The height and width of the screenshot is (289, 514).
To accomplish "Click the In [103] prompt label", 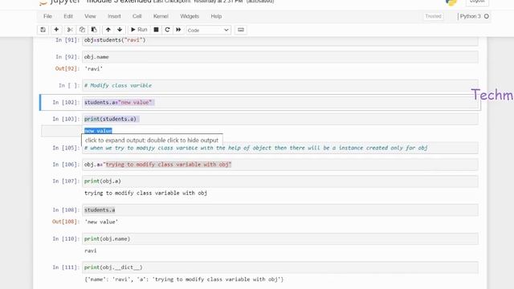I will (x=66, y=119).
